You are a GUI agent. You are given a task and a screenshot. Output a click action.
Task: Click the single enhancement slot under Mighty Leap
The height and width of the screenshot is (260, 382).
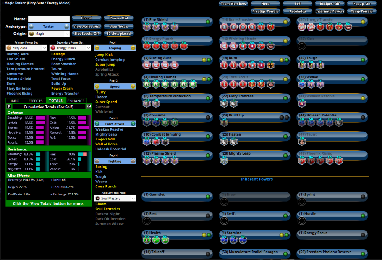(223, 161)
